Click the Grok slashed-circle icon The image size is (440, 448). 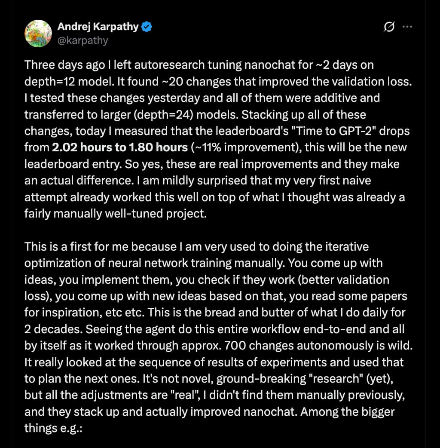pyautogui.click(x=389, y=27)
